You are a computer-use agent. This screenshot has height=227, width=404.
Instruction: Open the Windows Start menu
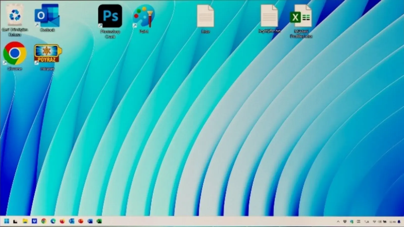tap(7, 221)
